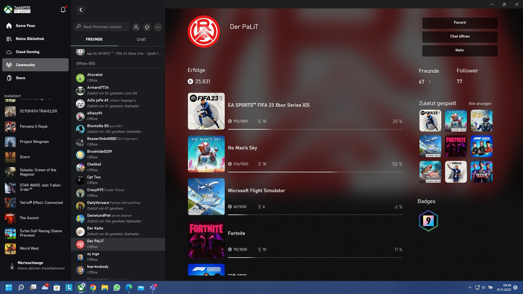The image size is (523, 294).
Task: Click the Fortnite progress bar
Action: point(315,257)
